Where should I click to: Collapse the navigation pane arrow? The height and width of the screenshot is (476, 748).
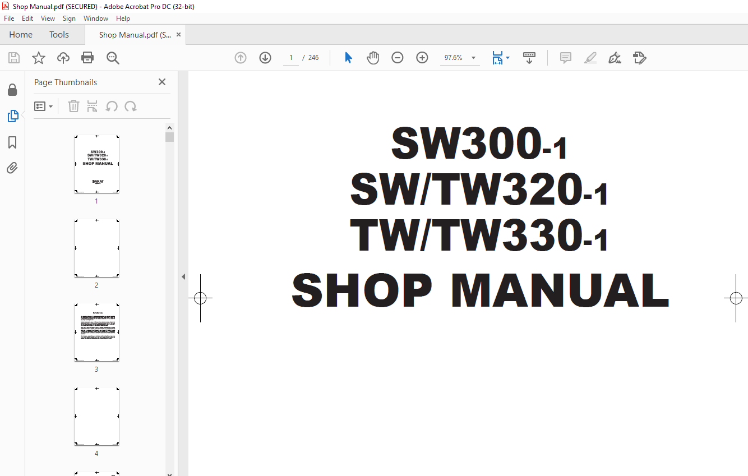point(183,276)
